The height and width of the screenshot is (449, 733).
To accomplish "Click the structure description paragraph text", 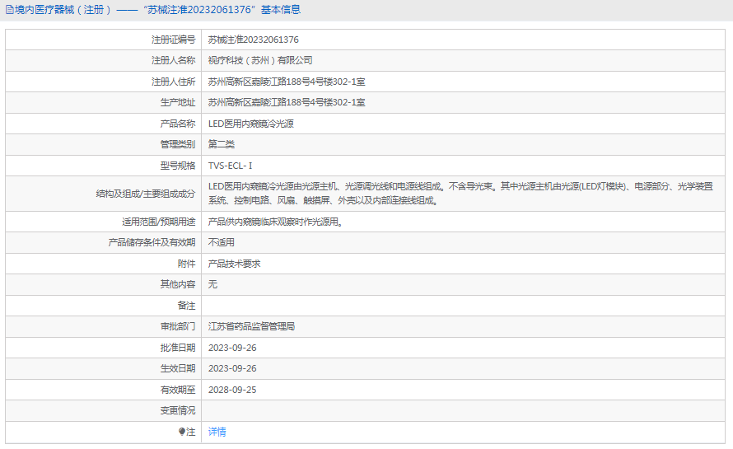I will coord(460,194).
